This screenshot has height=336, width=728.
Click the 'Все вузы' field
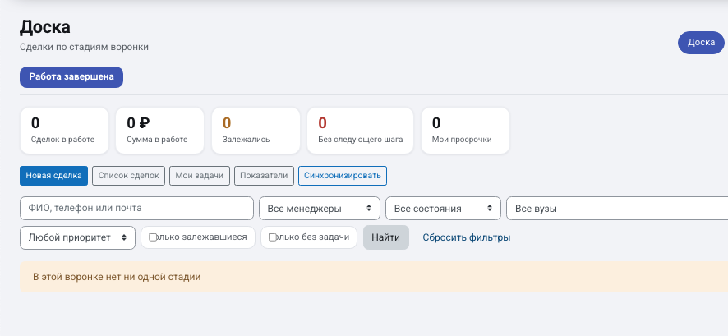(x=617, y=209)
